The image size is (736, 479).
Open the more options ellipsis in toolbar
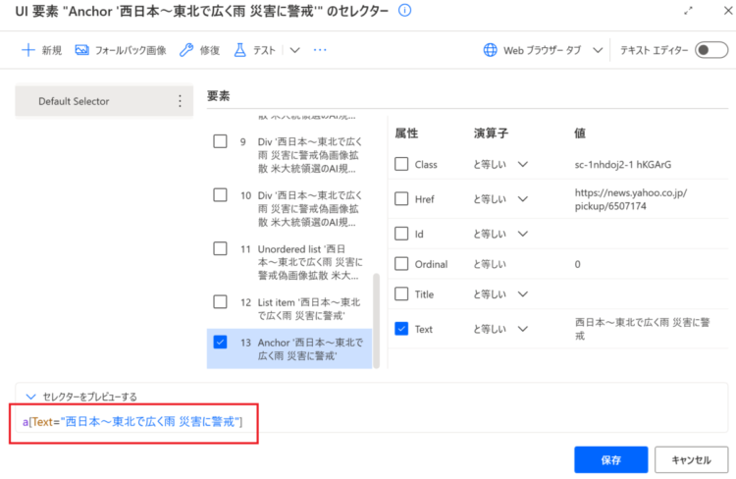click(x=320, y=50)
